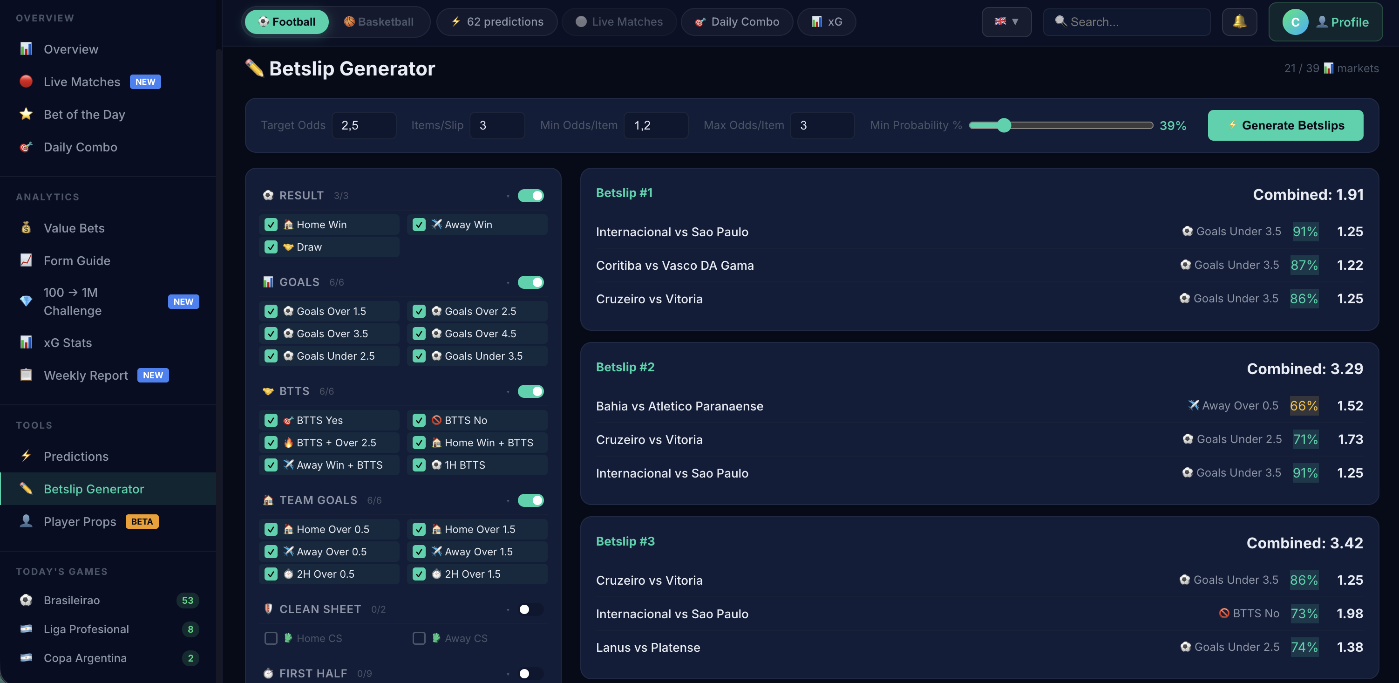Switch to the Basketball tab

[379, 22]
